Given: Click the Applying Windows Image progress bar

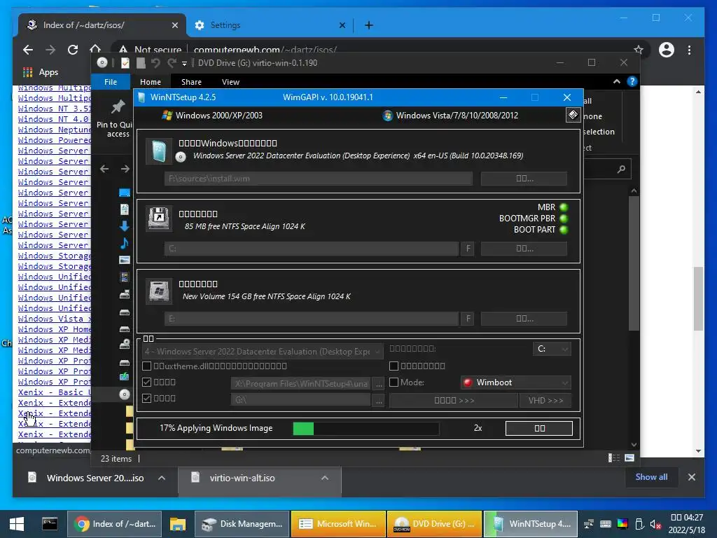Looking at the screenshot, I should [x=366, y=428].
